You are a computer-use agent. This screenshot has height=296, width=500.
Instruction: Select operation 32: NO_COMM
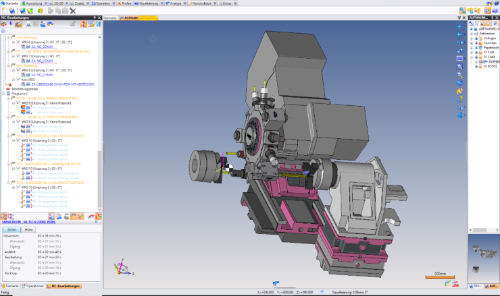pyautogui.click(x=42, y=47)
